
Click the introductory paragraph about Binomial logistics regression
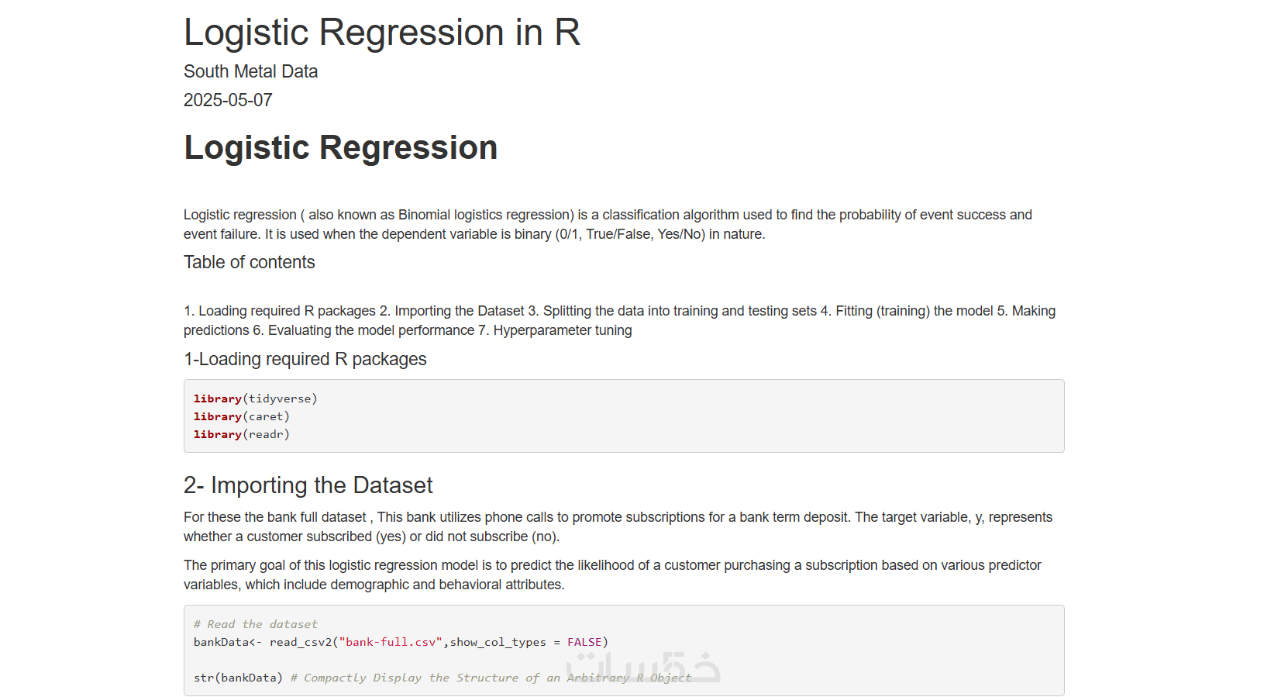(x=608, y=224)
